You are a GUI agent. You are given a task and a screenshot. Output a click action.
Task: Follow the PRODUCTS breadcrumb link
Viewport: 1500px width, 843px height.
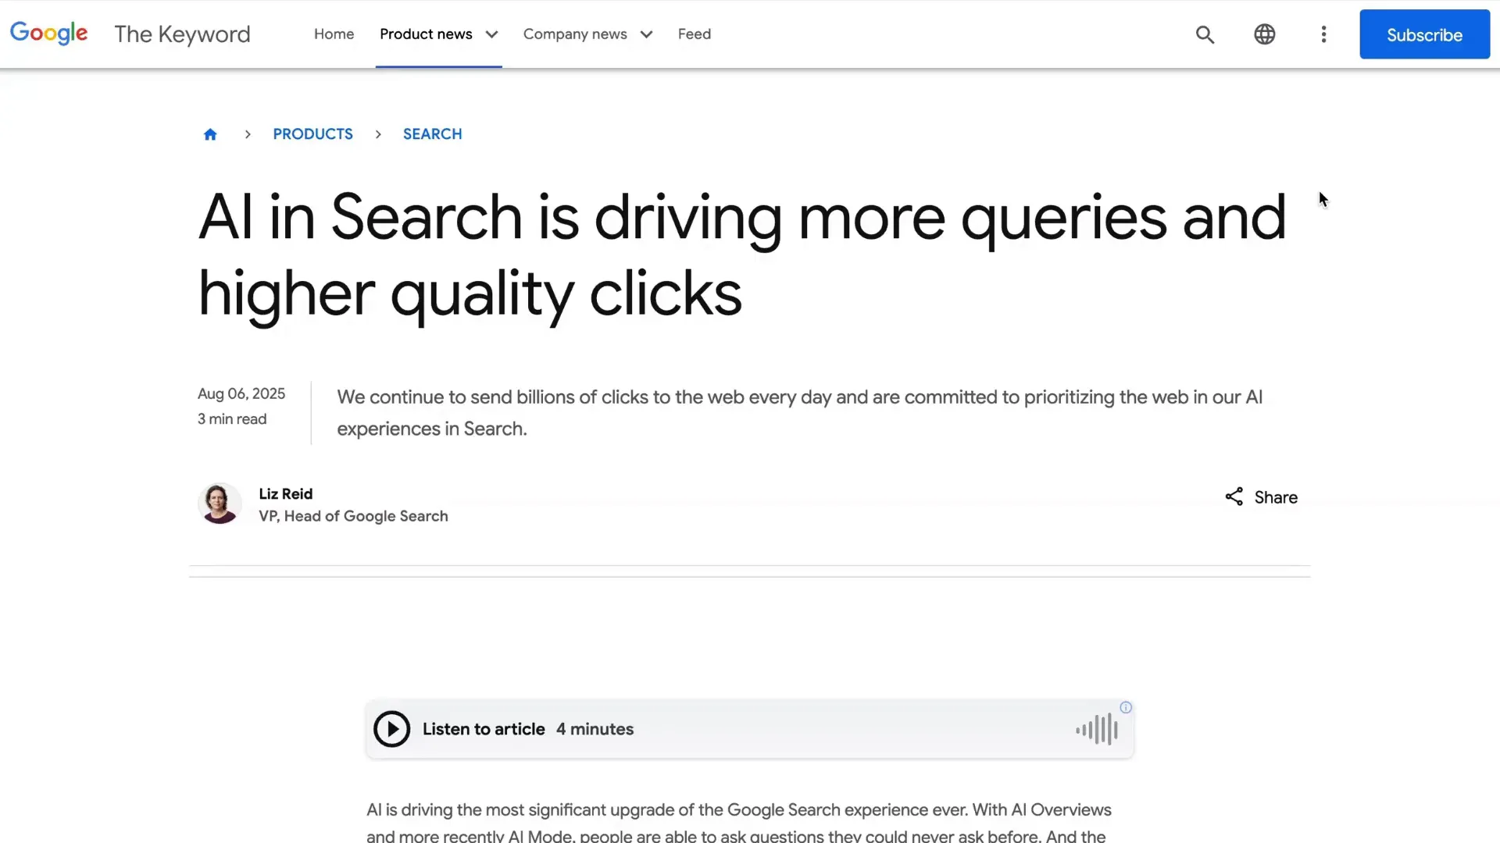(x=312, y=134)
